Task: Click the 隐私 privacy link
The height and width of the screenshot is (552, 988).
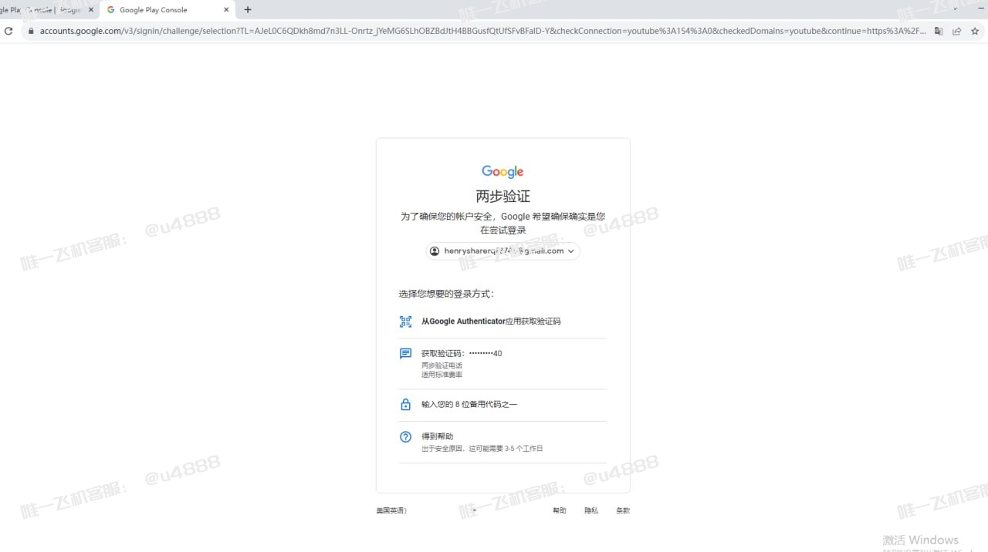Action: (x=590, y=510)
